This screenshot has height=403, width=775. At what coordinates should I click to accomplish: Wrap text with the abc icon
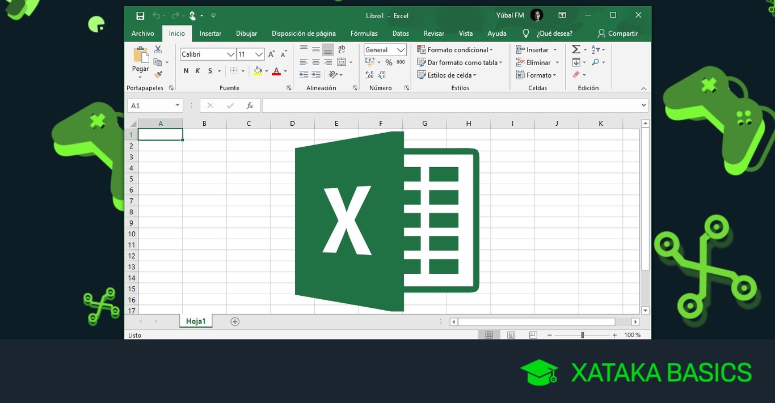[x=342, y=49]
